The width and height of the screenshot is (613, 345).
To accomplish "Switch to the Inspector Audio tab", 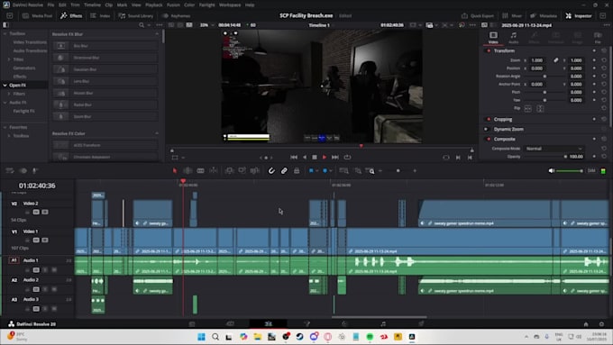I will coord(513,38).
